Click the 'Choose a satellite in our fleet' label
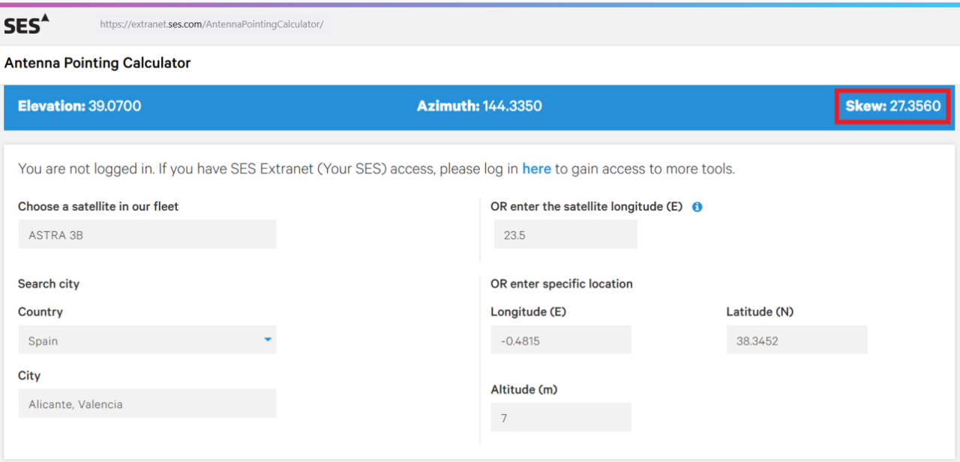Viewport: 960px width, 462px height. 98,206
